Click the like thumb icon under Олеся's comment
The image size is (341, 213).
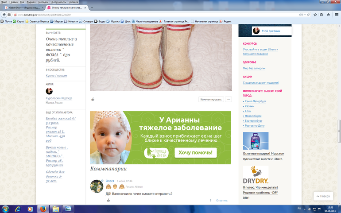pos(108,200)
